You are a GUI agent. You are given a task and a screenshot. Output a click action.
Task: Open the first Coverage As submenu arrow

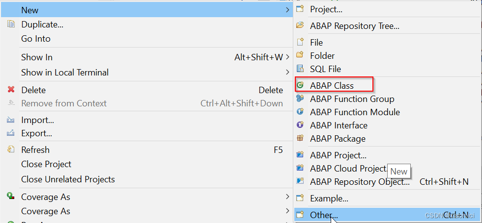tap(287, 197)
